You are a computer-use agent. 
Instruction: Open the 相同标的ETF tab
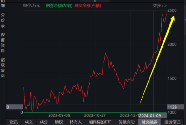pos(100,122)
